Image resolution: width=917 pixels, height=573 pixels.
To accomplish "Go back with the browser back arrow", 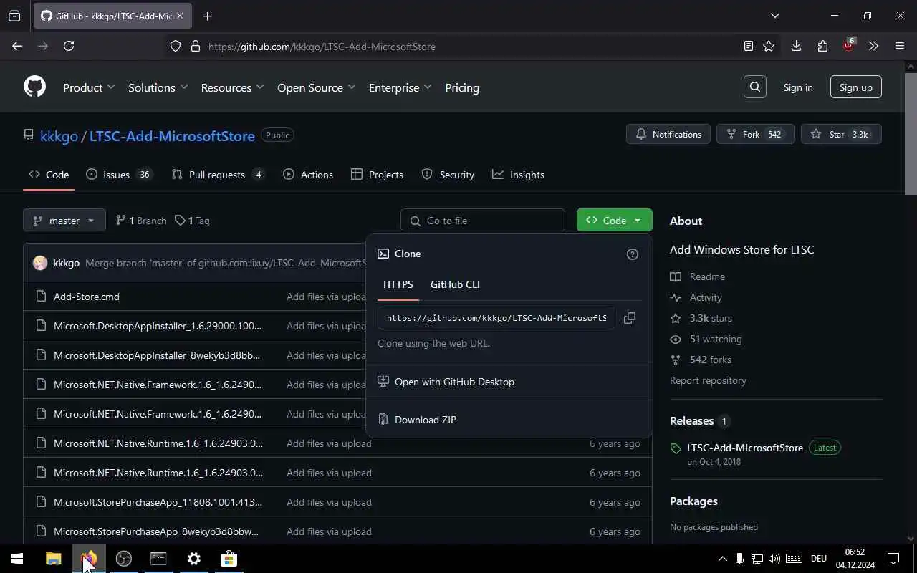I will click(x=17, y=46).
